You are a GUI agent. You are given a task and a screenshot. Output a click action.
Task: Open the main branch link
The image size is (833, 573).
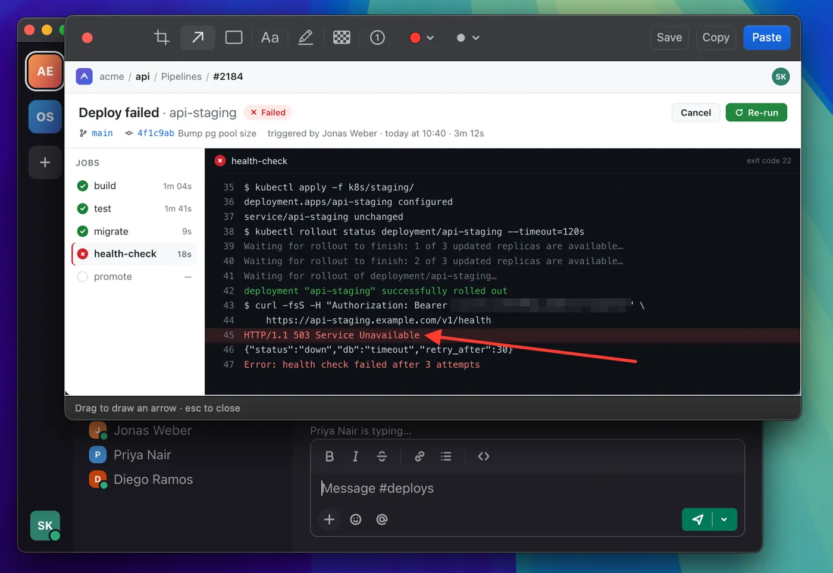102,133
